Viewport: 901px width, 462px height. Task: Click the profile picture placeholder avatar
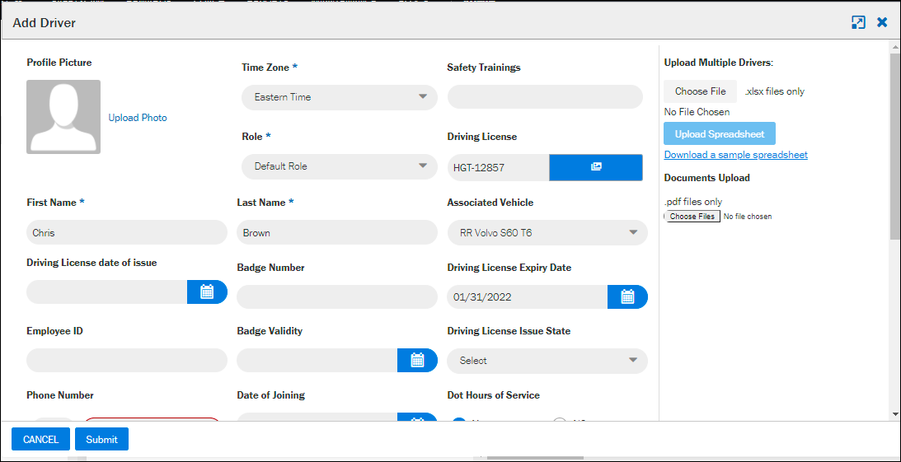point(63,117)
